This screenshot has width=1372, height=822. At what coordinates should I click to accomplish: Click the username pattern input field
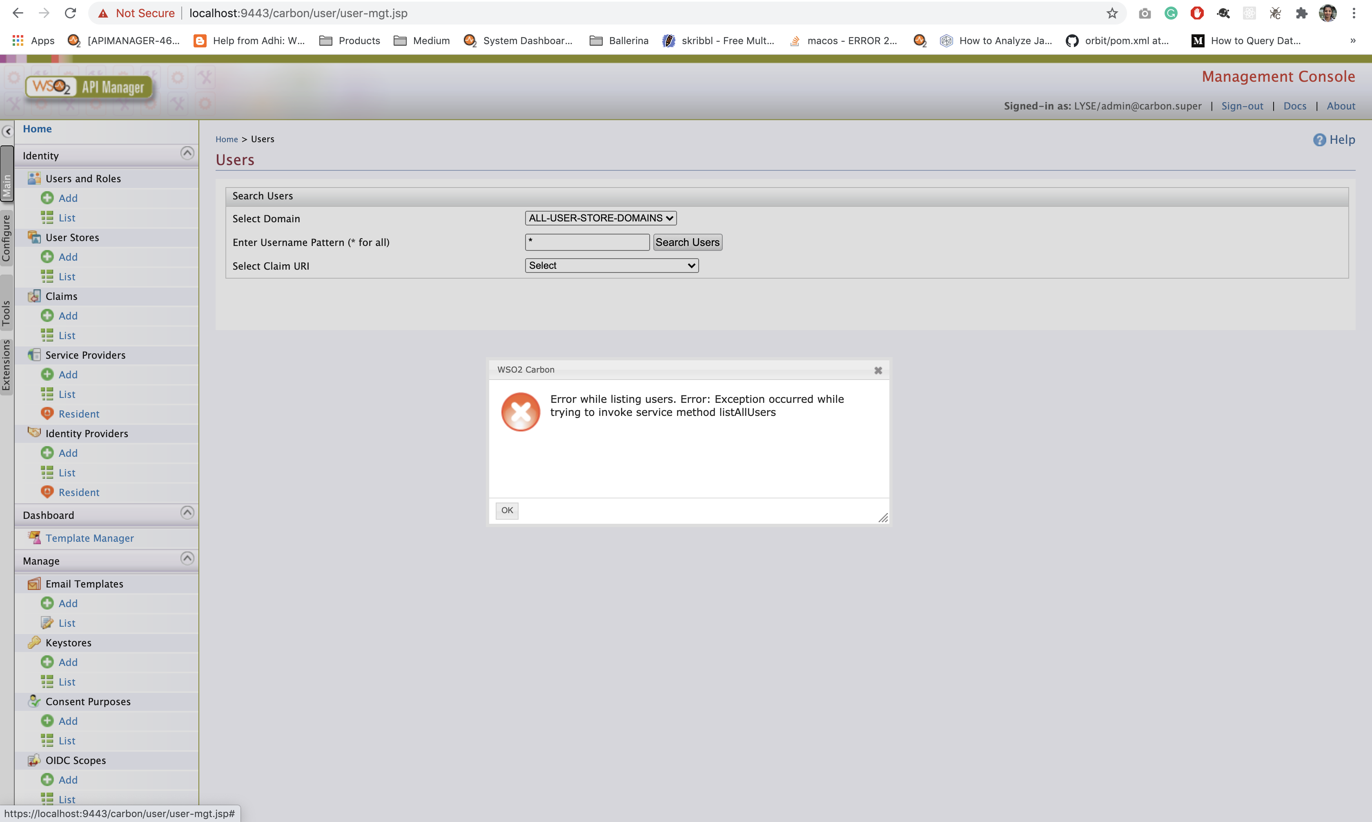pos(587,242)
